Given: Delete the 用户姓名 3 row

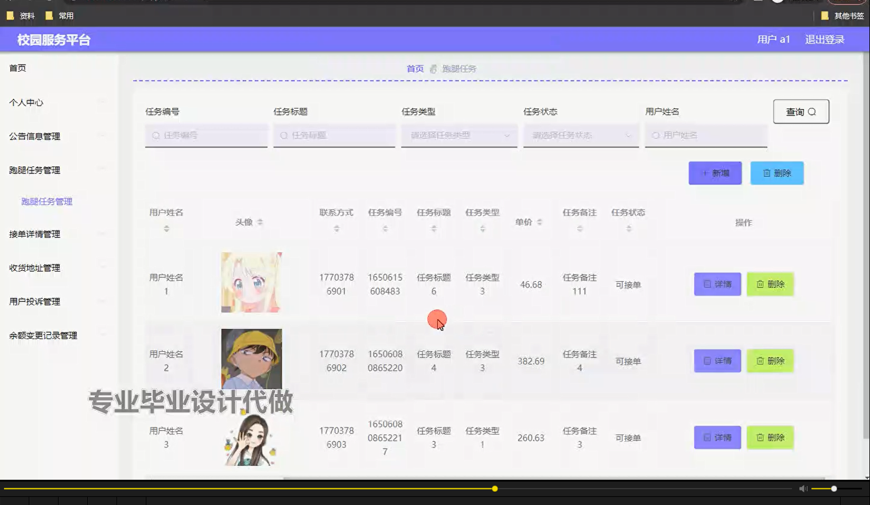Looking at the screenshot, I should point(770,437).
